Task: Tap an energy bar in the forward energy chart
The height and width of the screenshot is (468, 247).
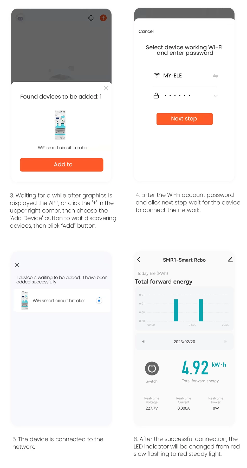Action: [x=176, y=310]
